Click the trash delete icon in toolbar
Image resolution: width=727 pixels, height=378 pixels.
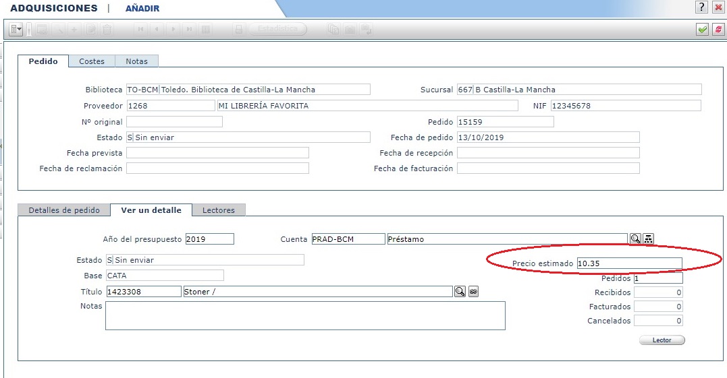(x=107, y=30)
